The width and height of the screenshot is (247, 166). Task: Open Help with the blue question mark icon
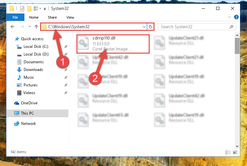236,17
